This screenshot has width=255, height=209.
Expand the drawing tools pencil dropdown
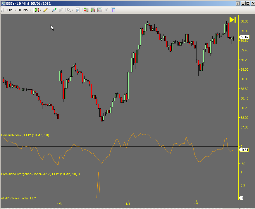click(49, 10)
